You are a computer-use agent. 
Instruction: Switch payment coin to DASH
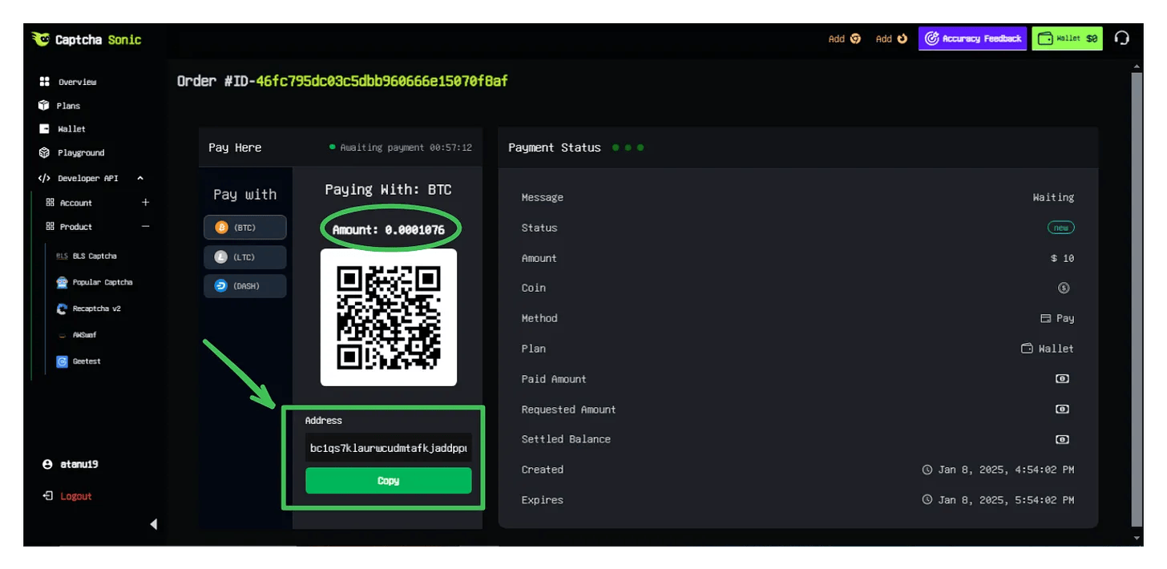click(244, 286)
